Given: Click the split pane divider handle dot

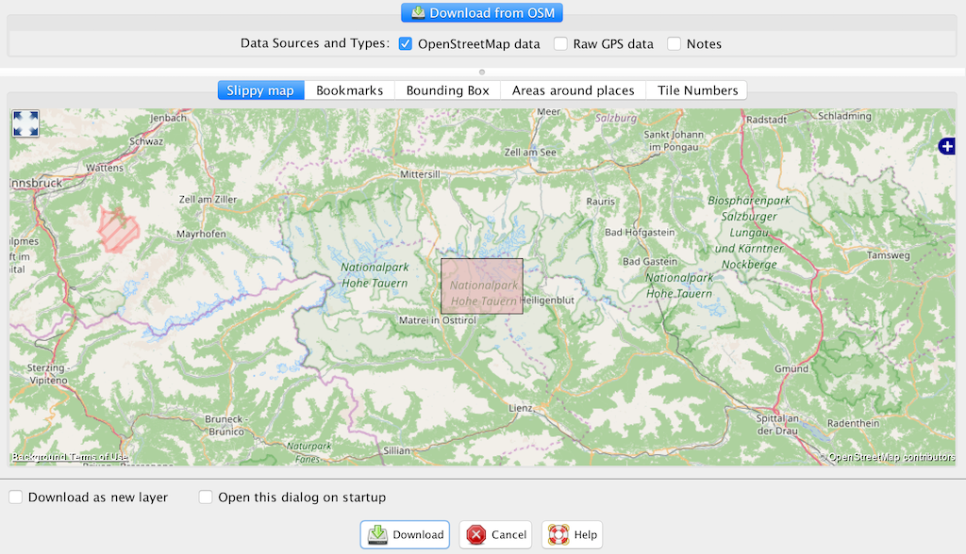Looking at the screenshot, I should click(x=482, y=72).
